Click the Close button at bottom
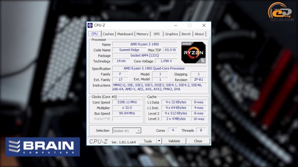 point(198,141)
